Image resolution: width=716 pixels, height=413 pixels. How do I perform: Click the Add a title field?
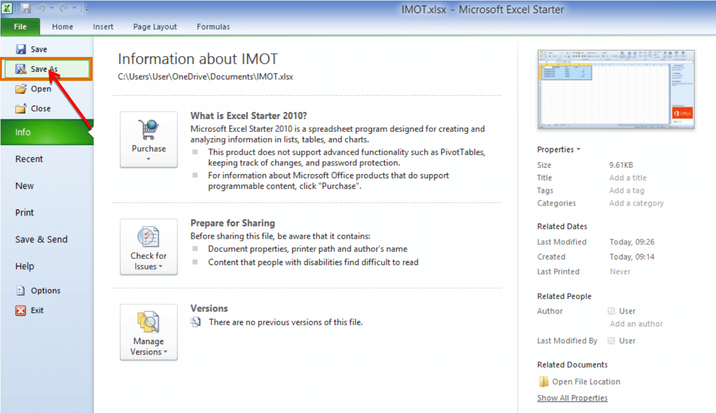coord(627,178)
